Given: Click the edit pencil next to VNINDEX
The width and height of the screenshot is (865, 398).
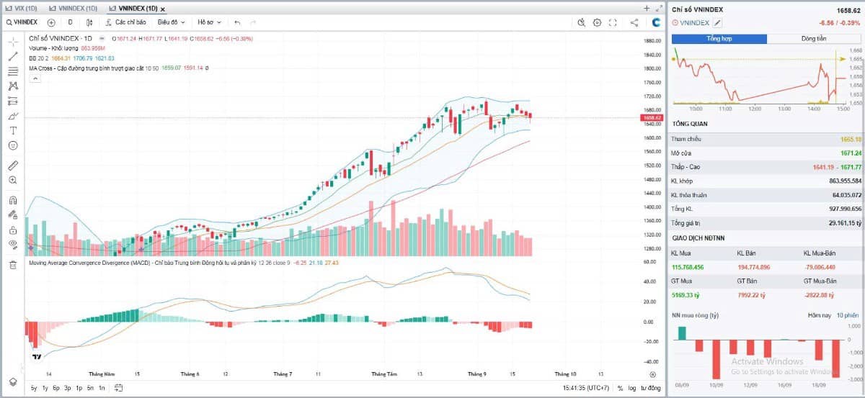Looking at the screenshot, I should (717, 23).
